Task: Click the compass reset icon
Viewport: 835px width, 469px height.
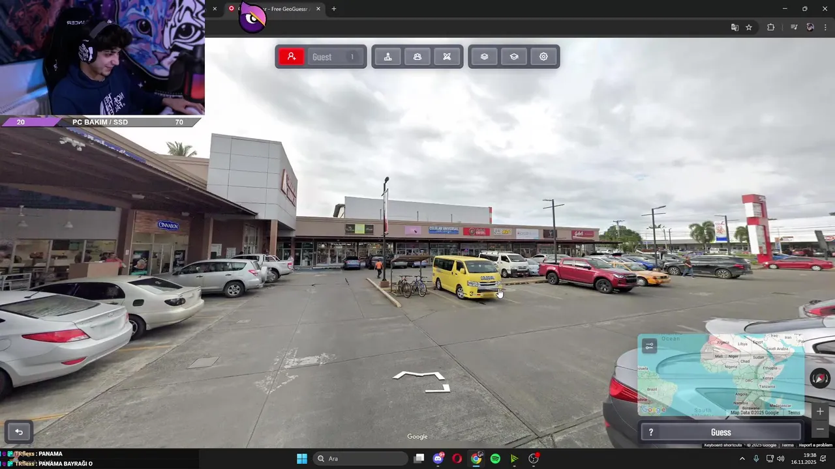Action: click(820, 378)
